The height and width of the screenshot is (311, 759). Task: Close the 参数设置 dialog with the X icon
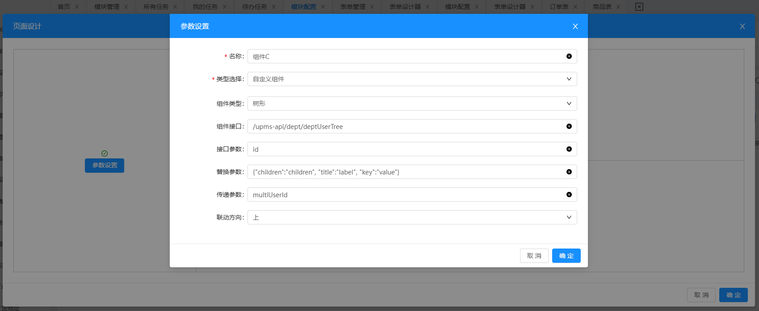coord(575,26)
